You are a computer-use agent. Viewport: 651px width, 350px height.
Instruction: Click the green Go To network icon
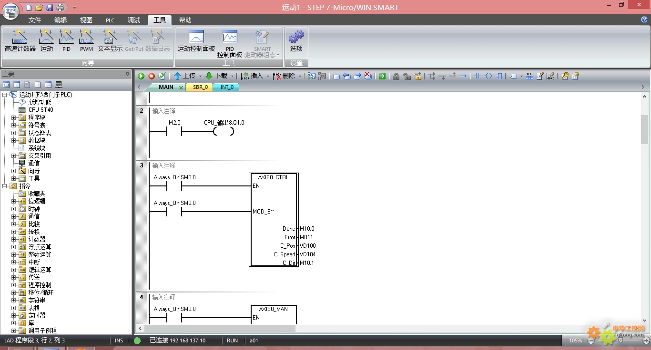382,76
